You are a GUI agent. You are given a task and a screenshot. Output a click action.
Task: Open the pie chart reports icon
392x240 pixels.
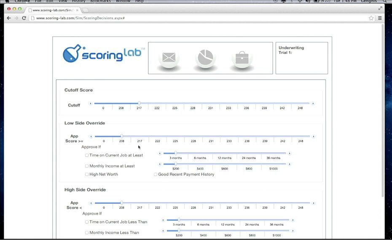(205, 58)
